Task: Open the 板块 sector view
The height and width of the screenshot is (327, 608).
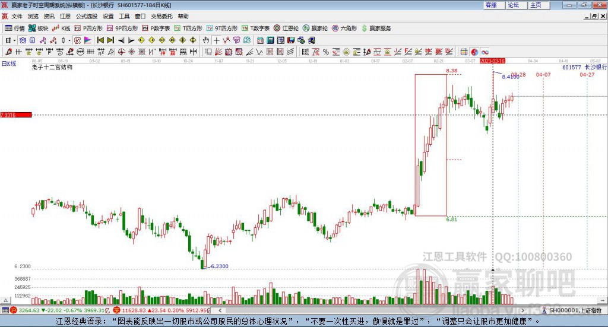Action: point(38,28)
